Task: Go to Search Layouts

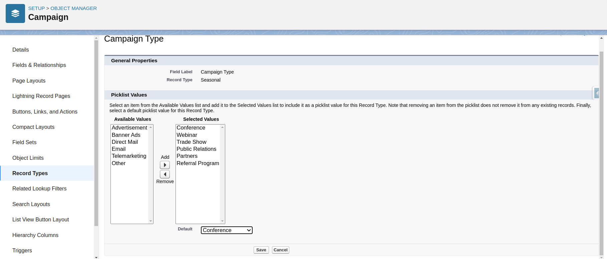Action: point(31,204)
